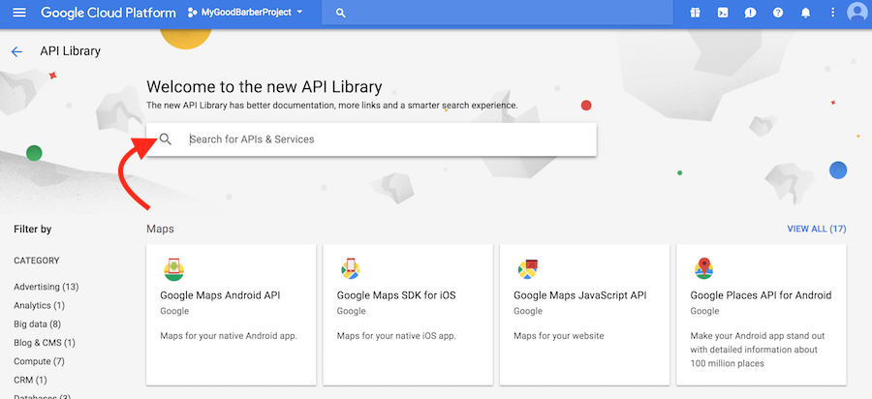Filter by Compute (7) category
The image size is (872, 399).
coord(39,361)
